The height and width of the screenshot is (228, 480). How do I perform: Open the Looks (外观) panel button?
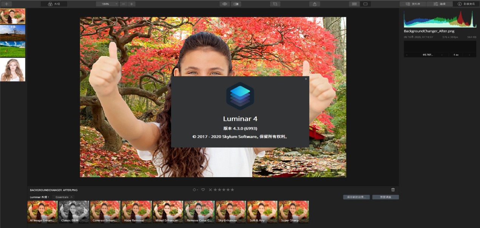(x=54, y=4)
